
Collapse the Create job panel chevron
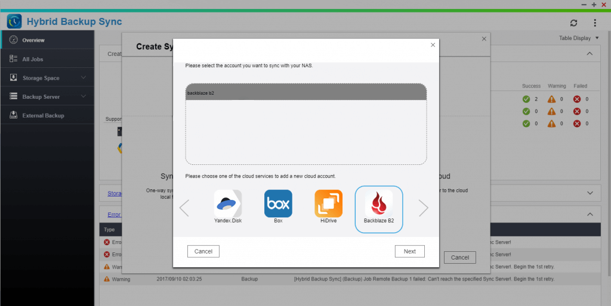click(x=590, y=54)
